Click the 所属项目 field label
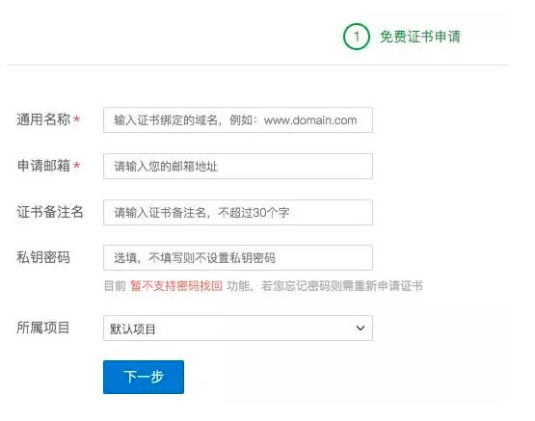Image resolution: width=535 pixels, height=421 pixels. (x=43, y=328)
